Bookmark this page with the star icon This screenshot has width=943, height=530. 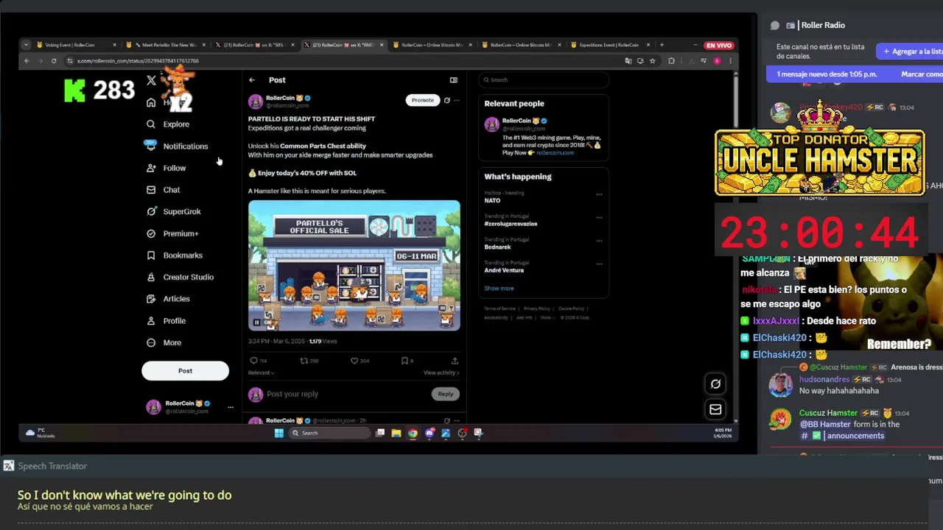click(x=653, y=61)
